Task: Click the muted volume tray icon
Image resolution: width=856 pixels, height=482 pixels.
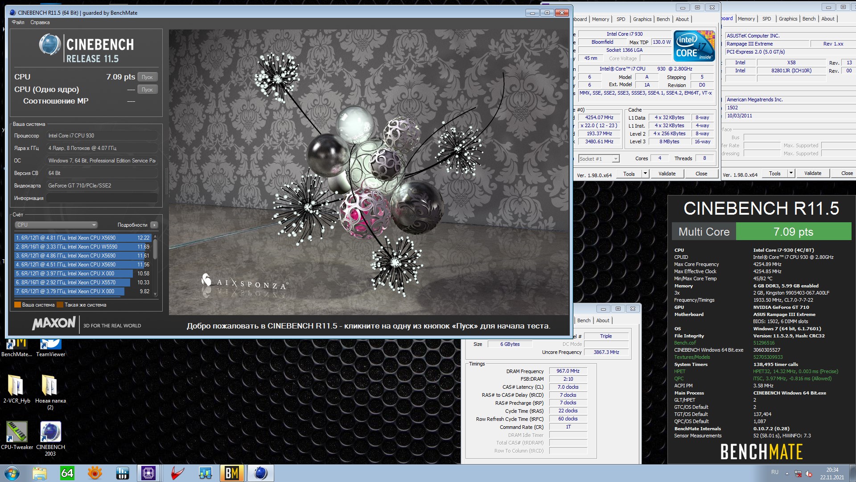Action: pos(809,473)
